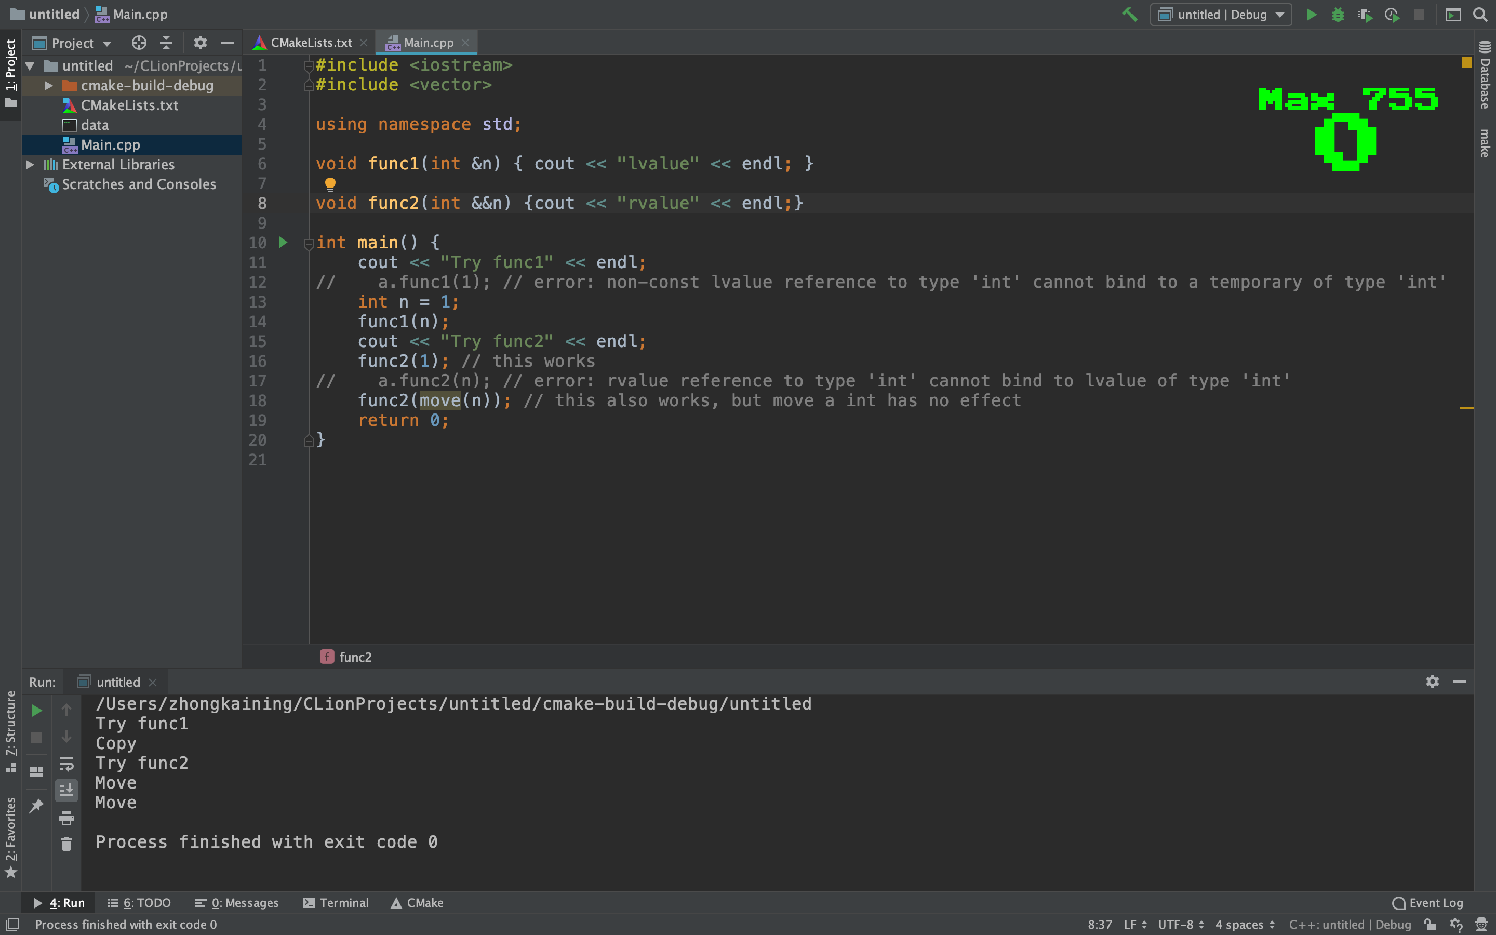Image resolution: width=1496 pixels, height=935 pixels.
Task: Fold the main() function at line 10
Action: 309,244
